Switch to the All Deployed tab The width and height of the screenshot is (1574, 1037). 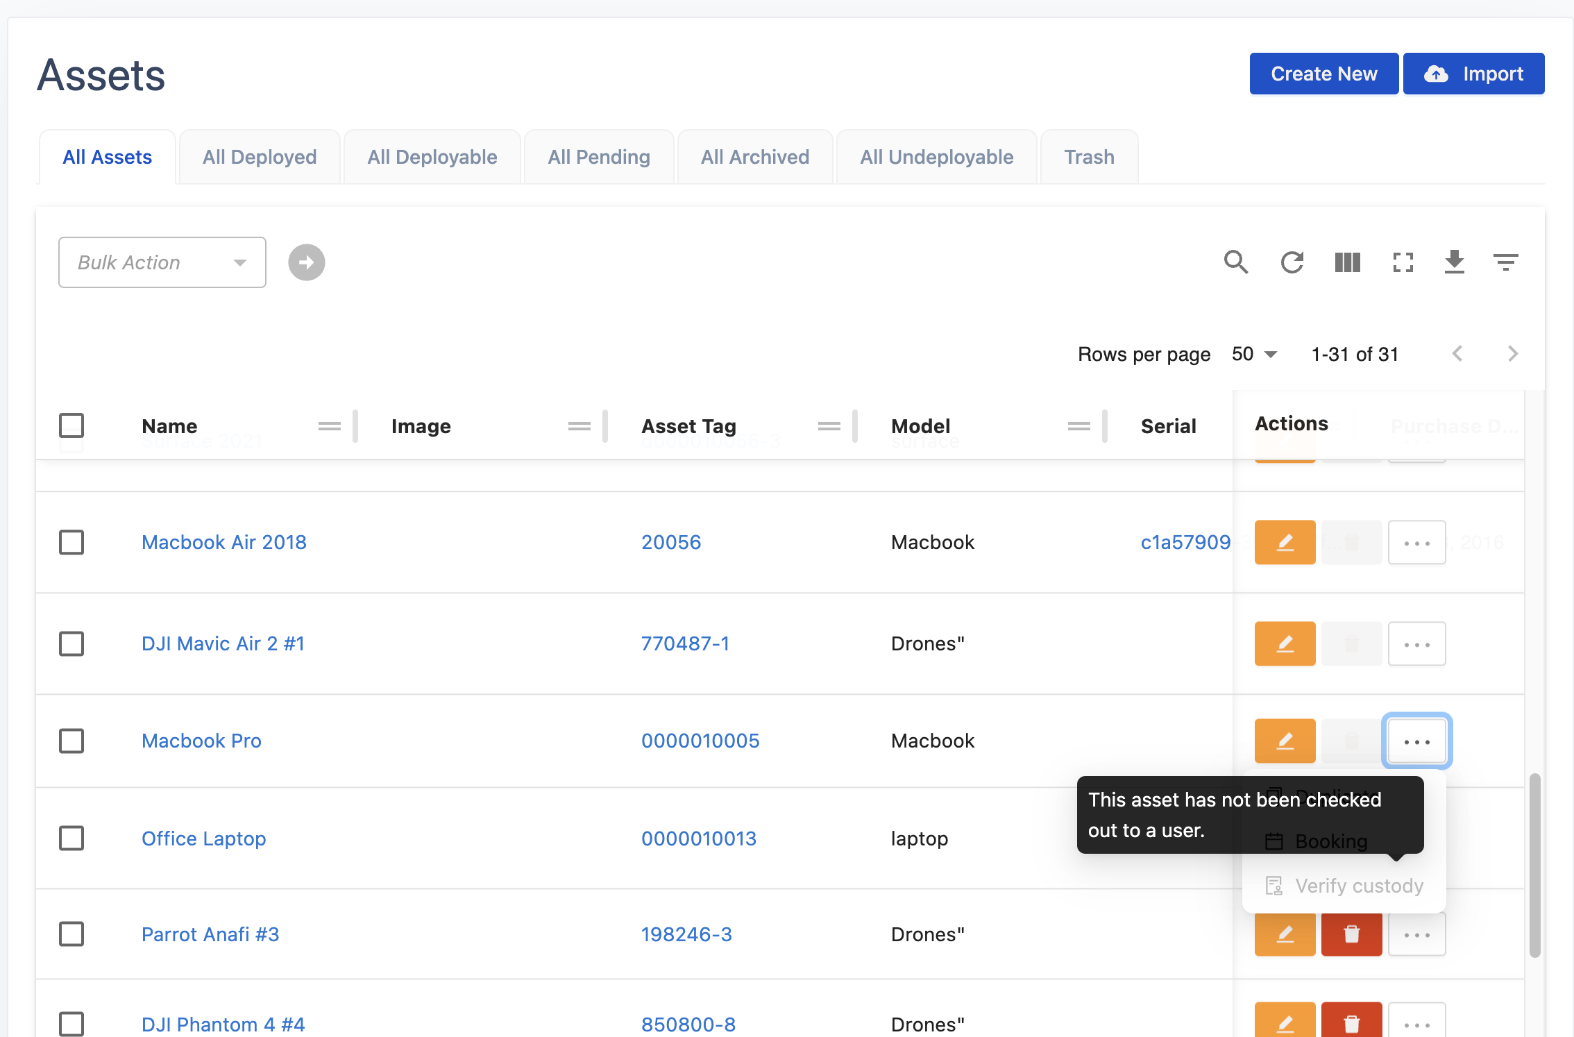click(x=260, y=158)
